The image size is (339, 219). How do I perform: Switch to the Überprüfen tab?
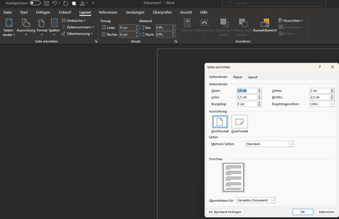(x=162, y=12)
